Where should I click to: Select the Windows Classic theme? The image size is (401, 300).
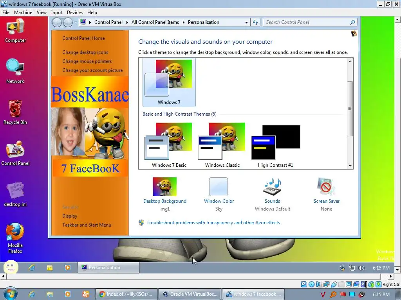coord(222,145)
